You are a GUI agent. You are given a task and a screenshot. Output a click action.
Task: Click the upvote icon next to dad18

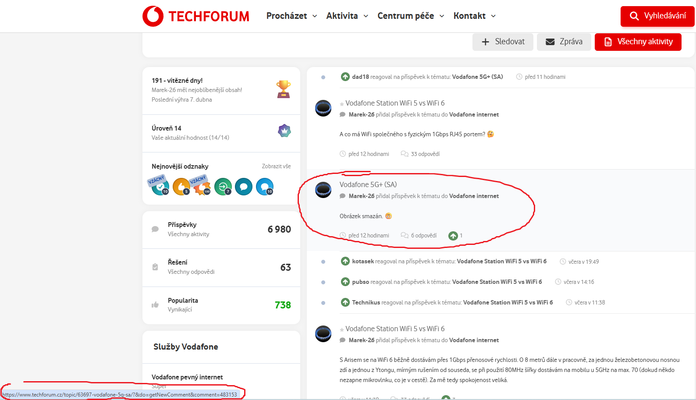pos(345,77)
